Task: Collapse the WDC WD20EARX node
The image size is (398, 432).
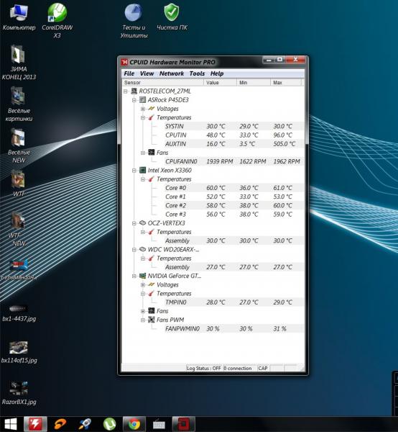Action: [x=134, y=250]
